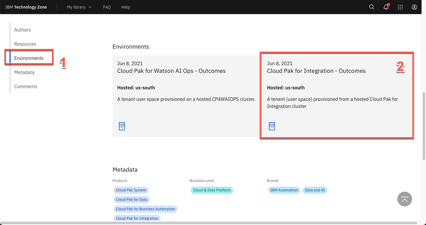
Task: Open the Comments section from the sidebar
Action: point(26,86)
